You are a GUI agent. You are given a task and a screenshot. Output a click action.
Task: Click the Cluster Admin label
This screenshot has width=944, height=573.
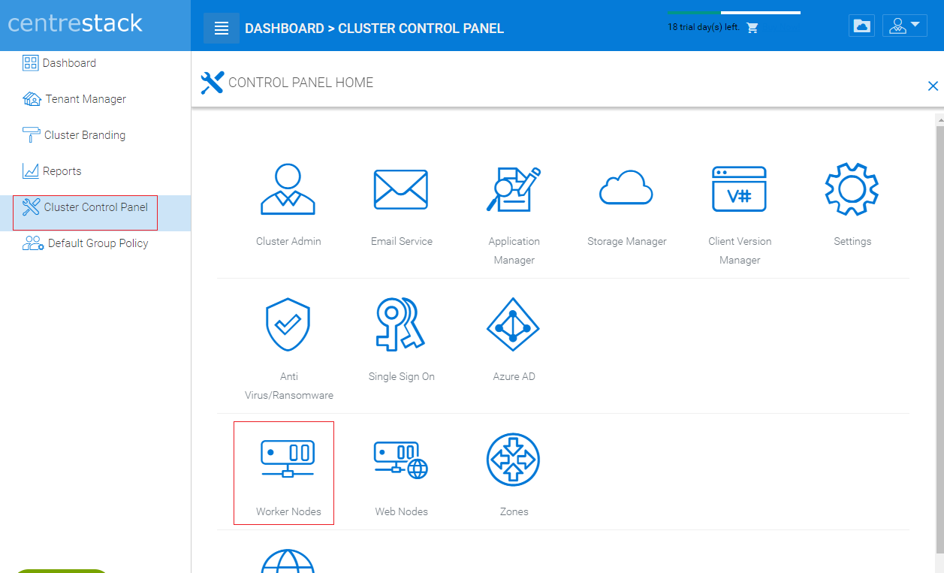[288, 242]
